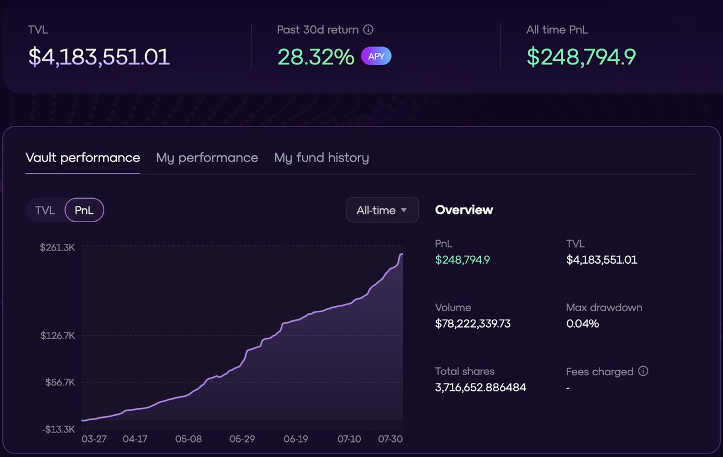Click the Overview section heading
Viewport: 723px width, 457px height.
464,210
